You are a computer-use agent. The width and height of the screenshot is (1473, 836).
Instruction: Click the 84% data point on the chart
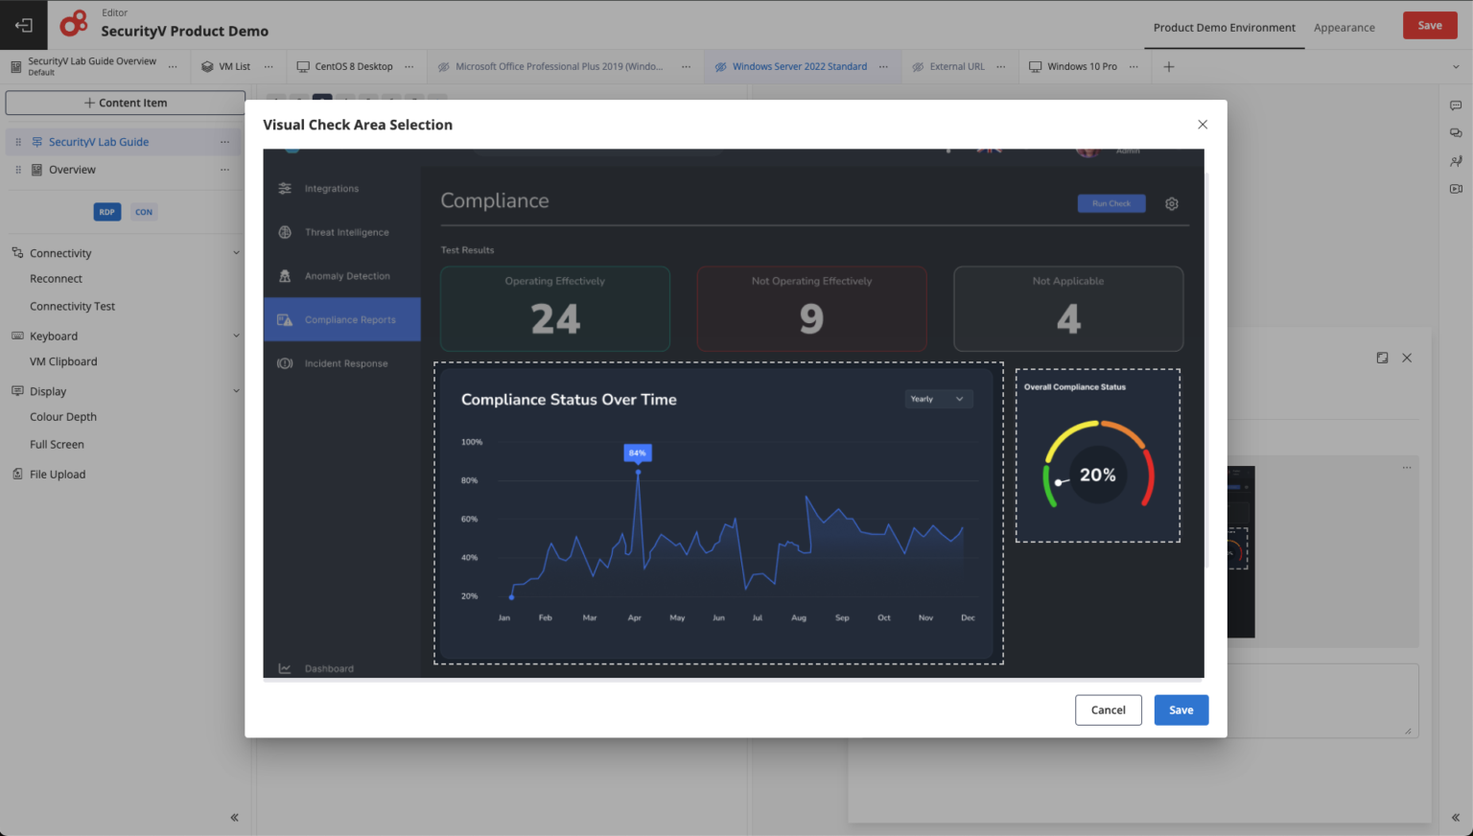pyautogui.click(x=638, y=471)
